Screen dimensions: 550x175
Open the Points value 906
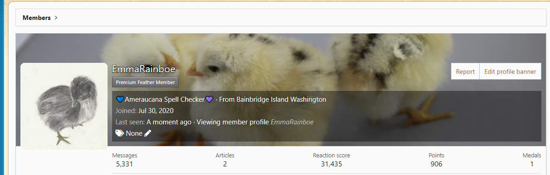click(x=437, y=164)
